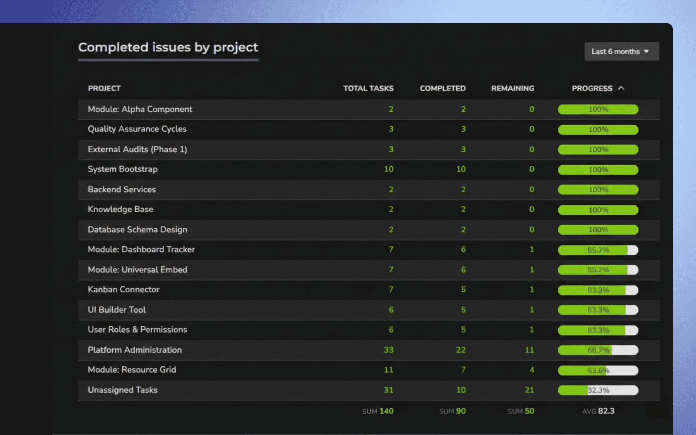Open the Knowledge Base project
The image size is (696, 435).
tap(120, 209)
